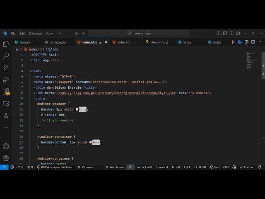This screenshot has width=265, height=199.
Task: Open the Search view icon
Action: pos(6,56)
